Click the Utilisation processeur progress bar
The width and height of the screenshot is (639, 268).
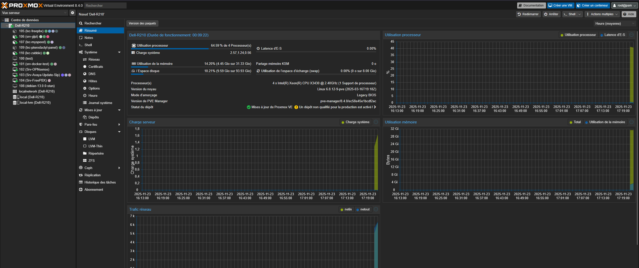click(x=191, y=49)
